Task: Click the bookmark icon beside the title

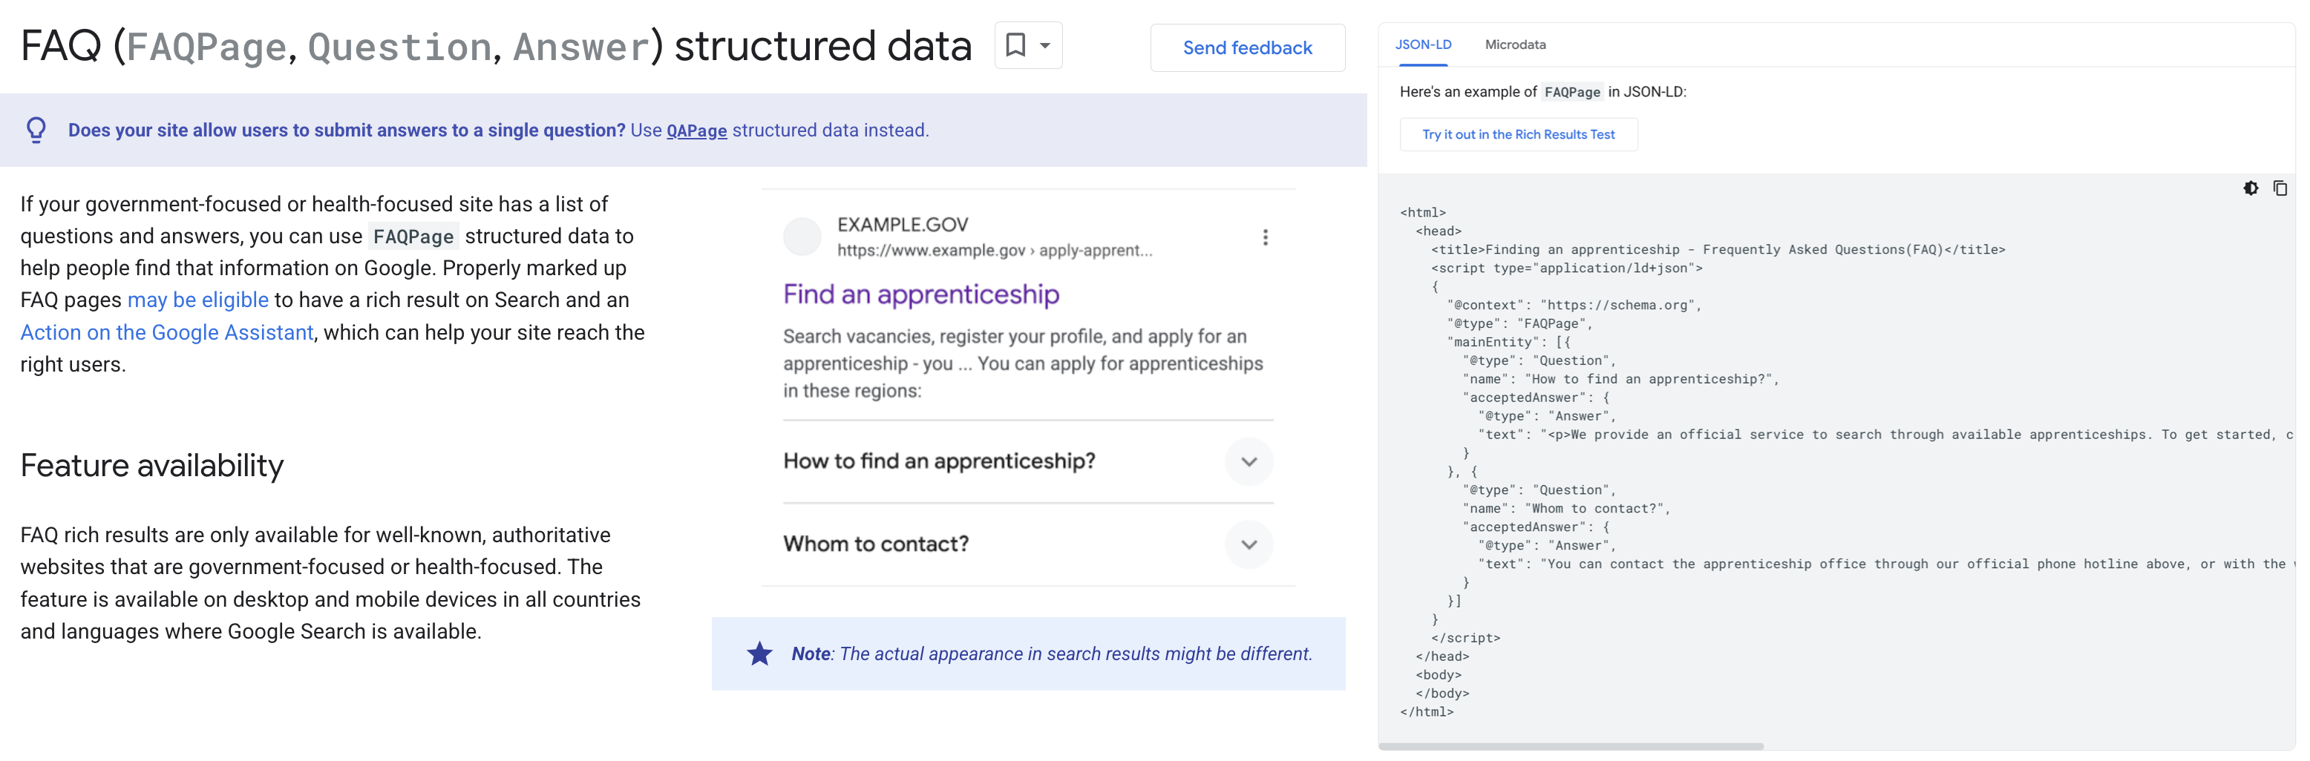Action: coord(1015,46)
